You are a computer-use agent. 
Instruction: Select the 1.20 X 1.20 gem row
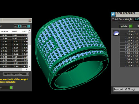(129, 34)
